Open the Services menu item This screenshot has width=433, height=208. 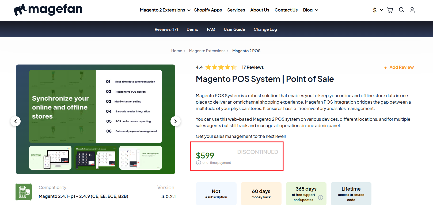(236, 10)
